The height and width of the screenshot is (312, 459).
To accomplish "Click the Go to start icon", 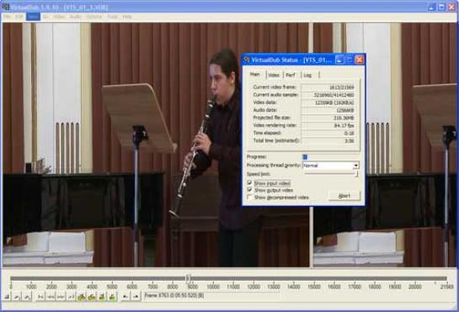I will pos(40,297).
